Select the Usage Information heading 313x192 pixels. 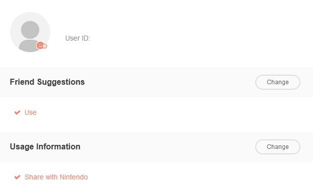coord(45,147)
